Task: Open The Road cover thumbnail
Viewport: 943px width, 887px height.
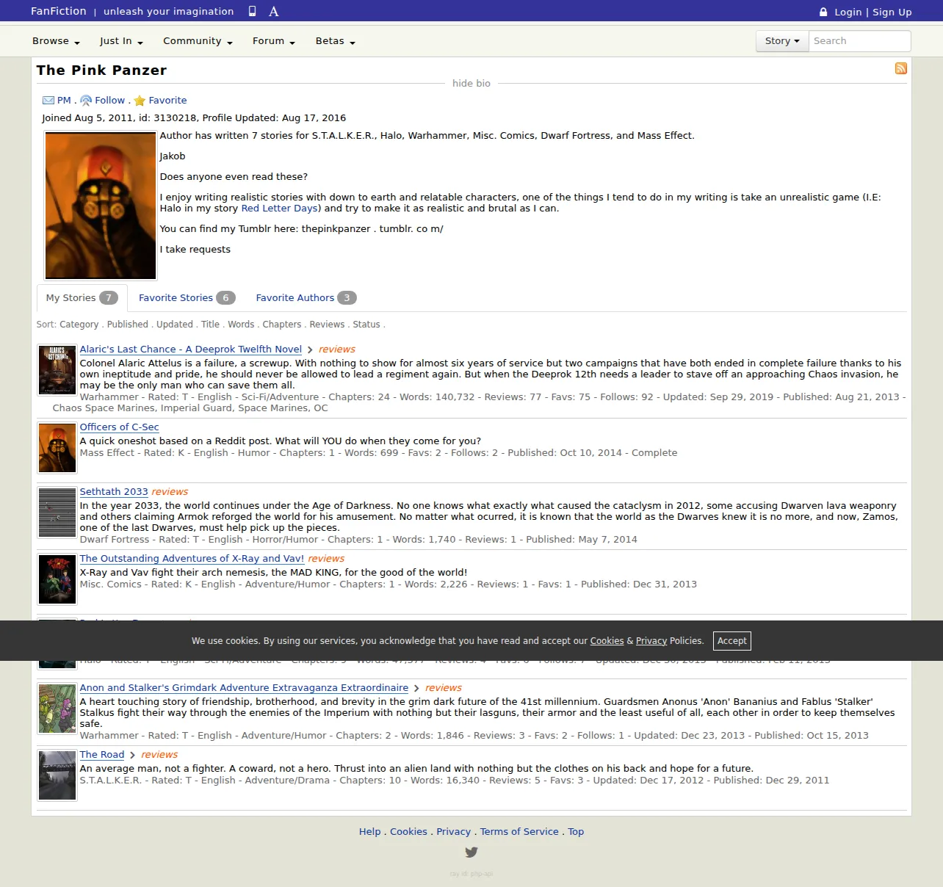Action: tap(57, 775)
